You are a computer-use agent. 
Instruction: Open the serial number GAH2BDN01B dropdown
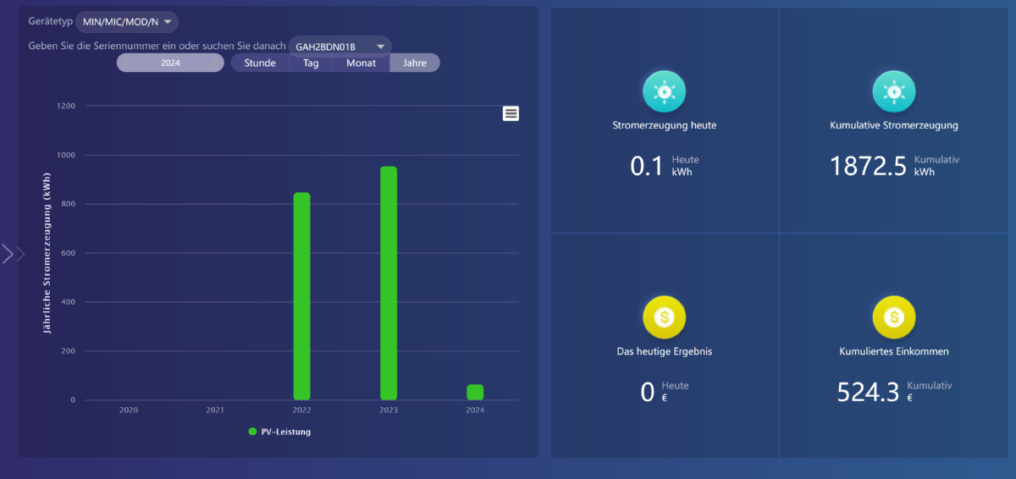(x=340, y=47)
